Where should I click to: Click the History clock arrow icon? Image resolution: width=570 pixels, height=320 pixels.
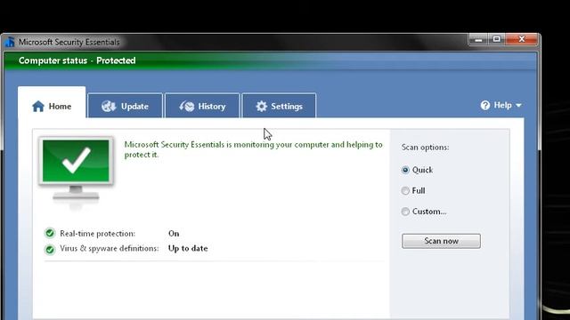pos(186,107)
